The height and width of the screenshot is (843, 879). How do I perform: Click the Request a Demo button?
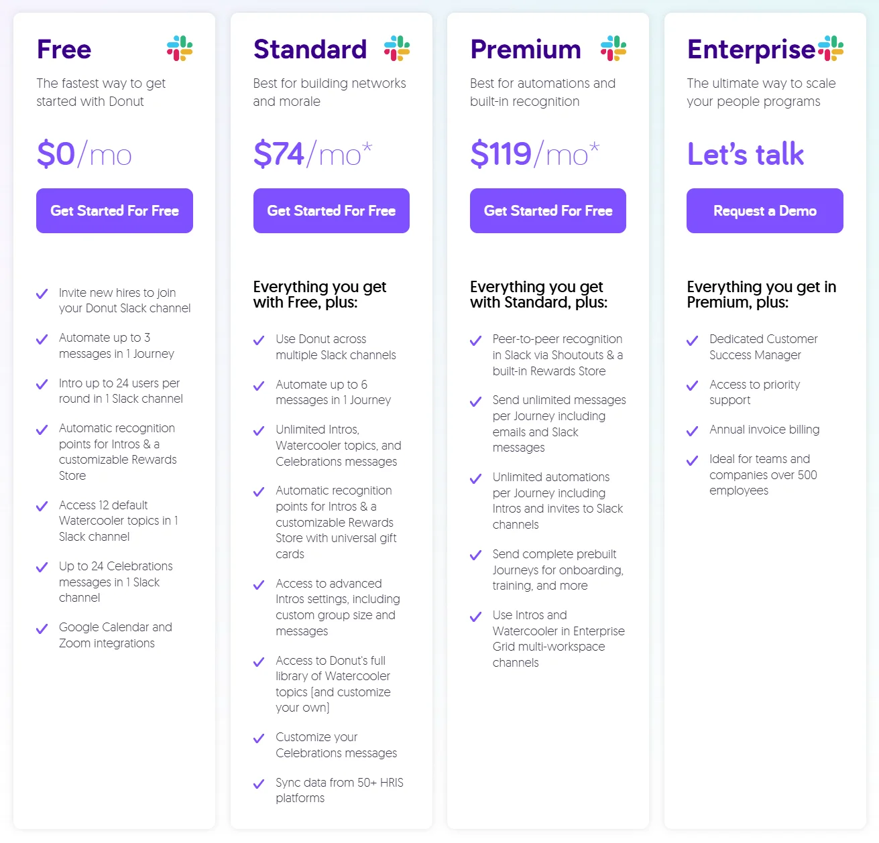tap(764, 211)
